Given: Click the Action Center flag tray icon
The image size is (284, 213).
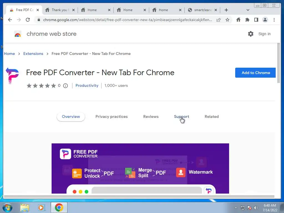Looking at the screenshot, I should pyautogui.click(x=249, y=208).
